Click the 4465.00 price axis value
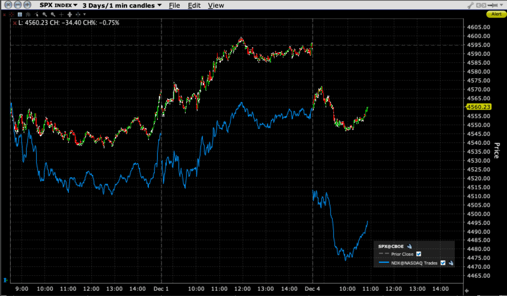This screenshot has height=296, width=507. pos(478,276)
